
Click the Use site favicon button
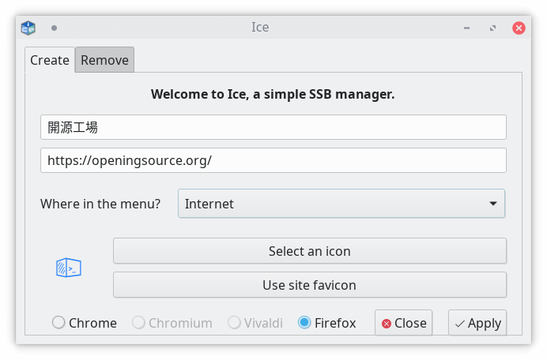point(309,285)
